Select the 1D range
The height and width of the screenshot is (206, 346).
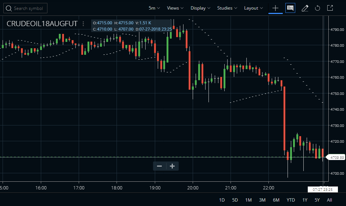pos(222,200)
